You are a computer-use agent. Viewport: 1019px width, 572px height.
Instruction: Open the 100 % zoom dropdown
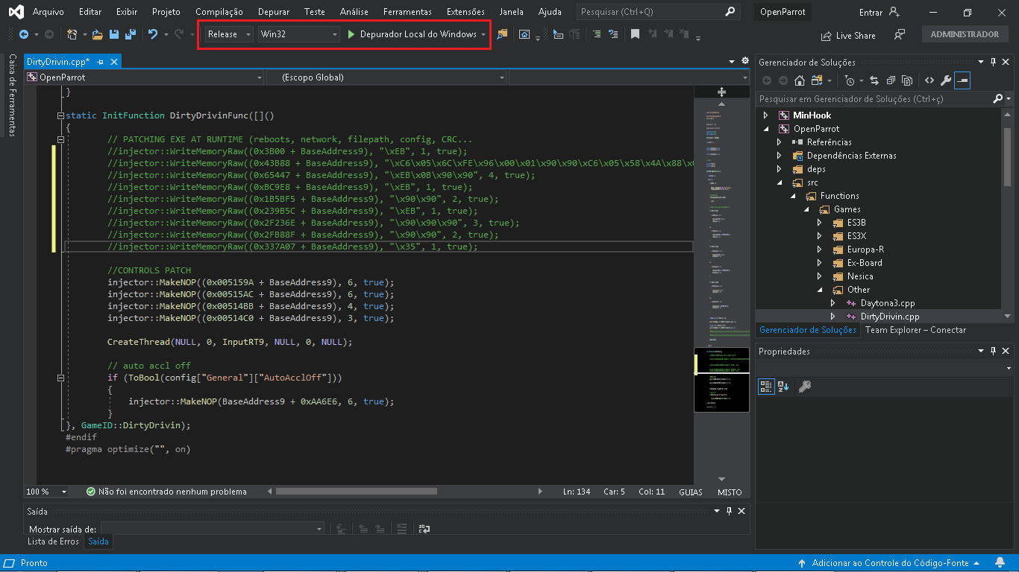pos(64,492)
